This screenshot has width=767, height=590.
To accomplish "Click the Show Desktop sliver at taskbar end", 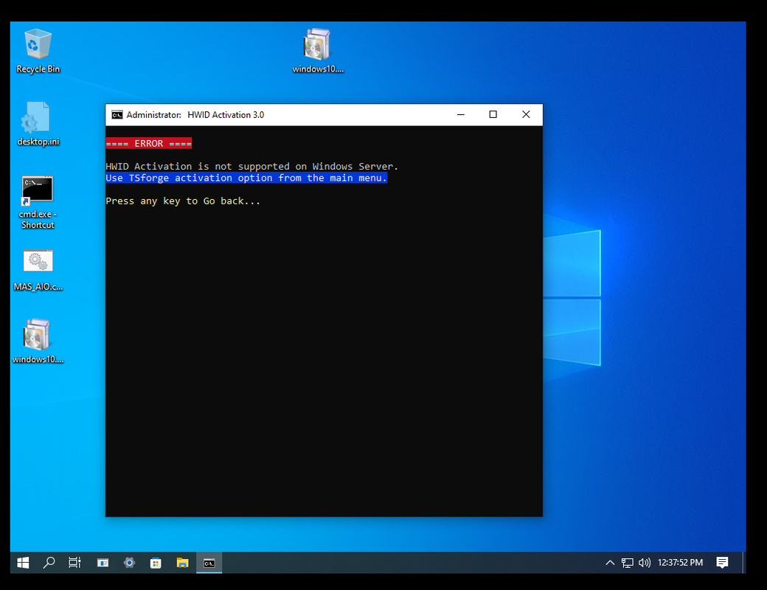I will pos(744,563).
